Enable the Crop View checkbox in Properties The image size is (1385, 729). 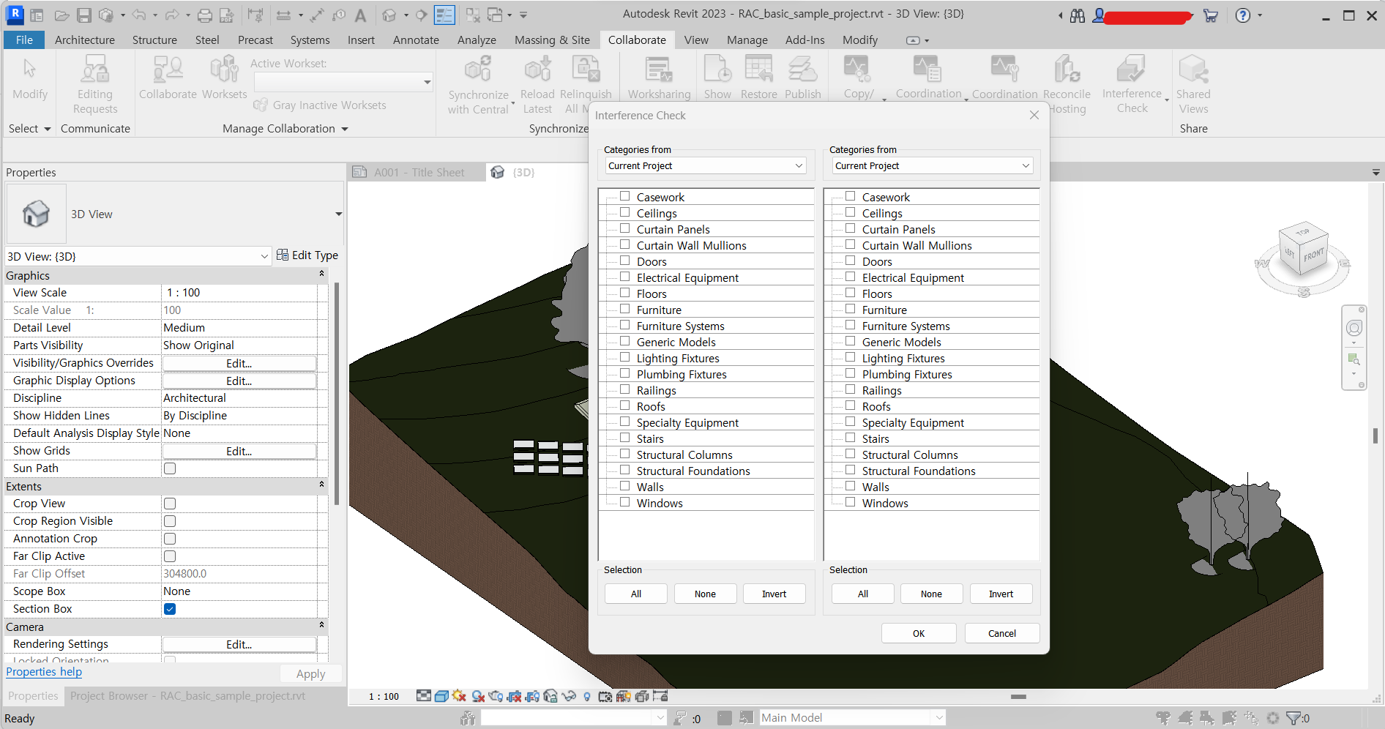pyautogui.click(x=170, y=504)
